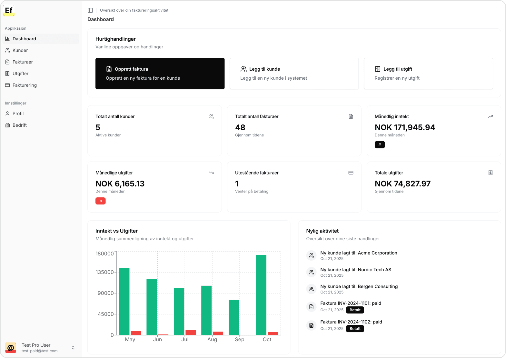Click the card icon in Utestående fakturaer
Screen dimensions: 506x358
coord(351,173)
